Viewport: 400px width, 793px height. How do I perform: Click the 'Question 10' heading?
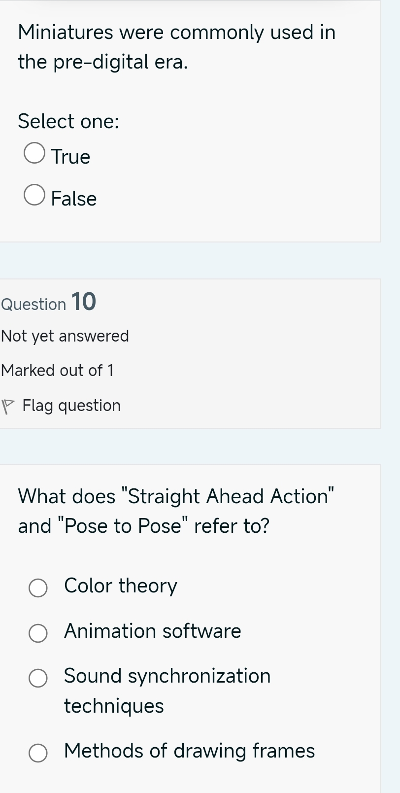pos(49,302)
